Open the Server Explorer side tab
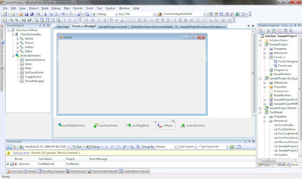302x179 pixels. [x=2, y=53]
